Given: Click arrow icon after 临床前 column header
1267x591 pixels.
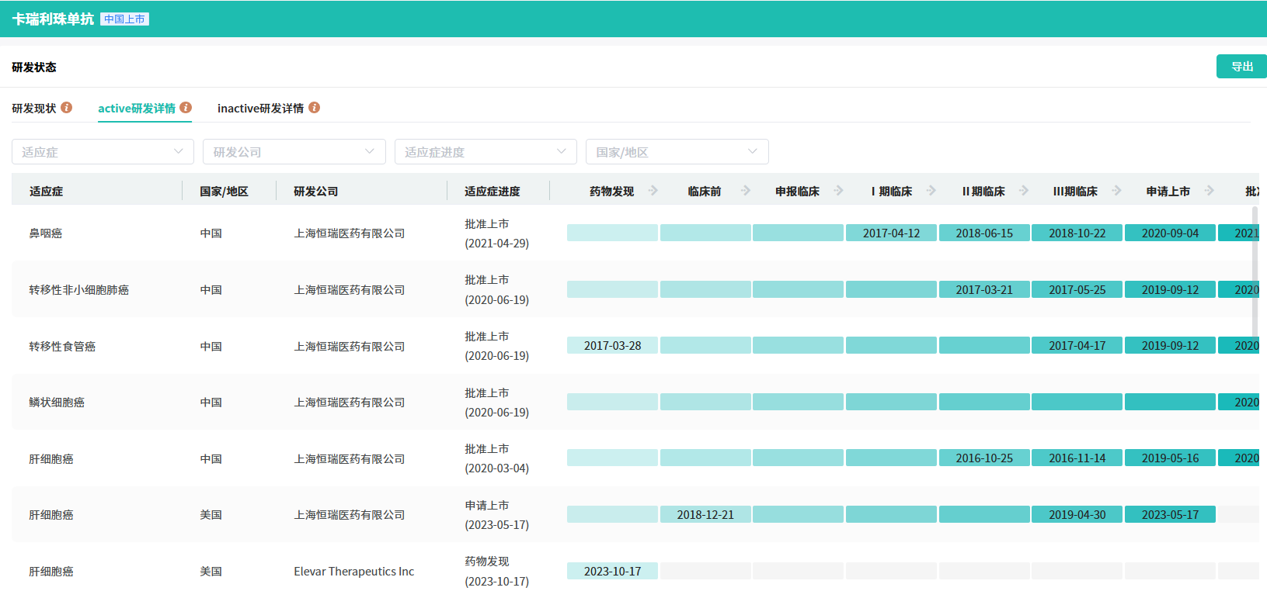Looking at the screenshot, I should pyautogui.click(x=746, y=191).
